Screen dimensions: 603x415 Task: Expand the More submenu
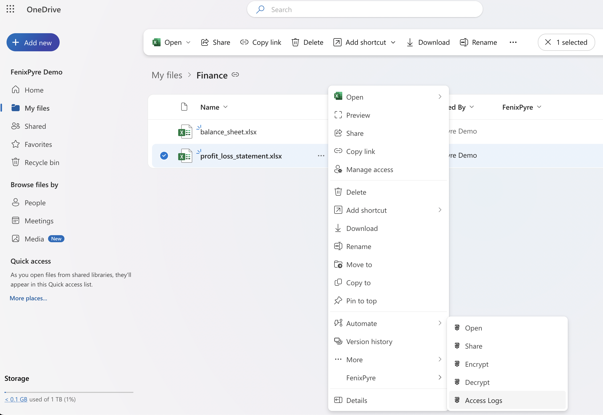tap(440, 359)
